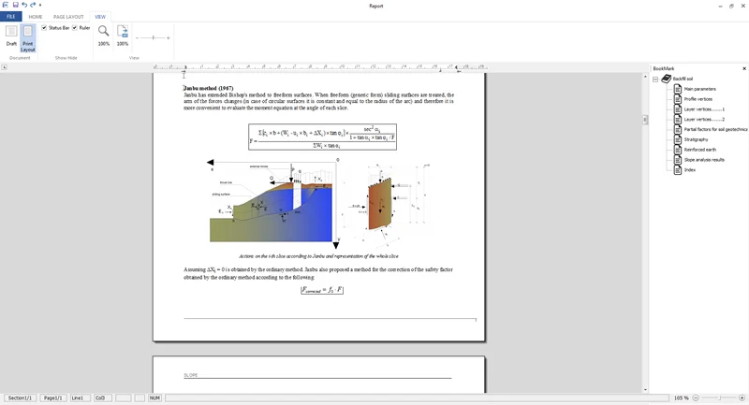
Task: Click 'Janbu method (1967)' heading
Action: (208, 88)
